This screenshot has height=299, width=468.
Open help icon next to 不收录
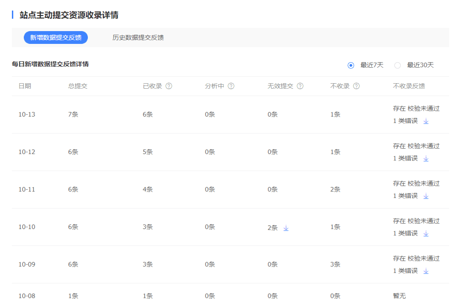(x=356, y=86)
